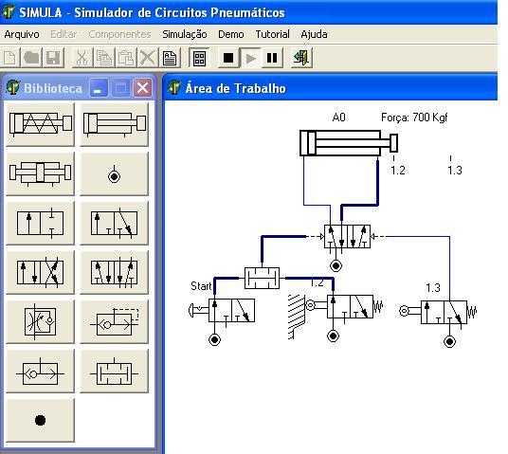Pick the 4/2-way valve component
The width and height of the screenshot is (508, 454).
pos(40,272)
